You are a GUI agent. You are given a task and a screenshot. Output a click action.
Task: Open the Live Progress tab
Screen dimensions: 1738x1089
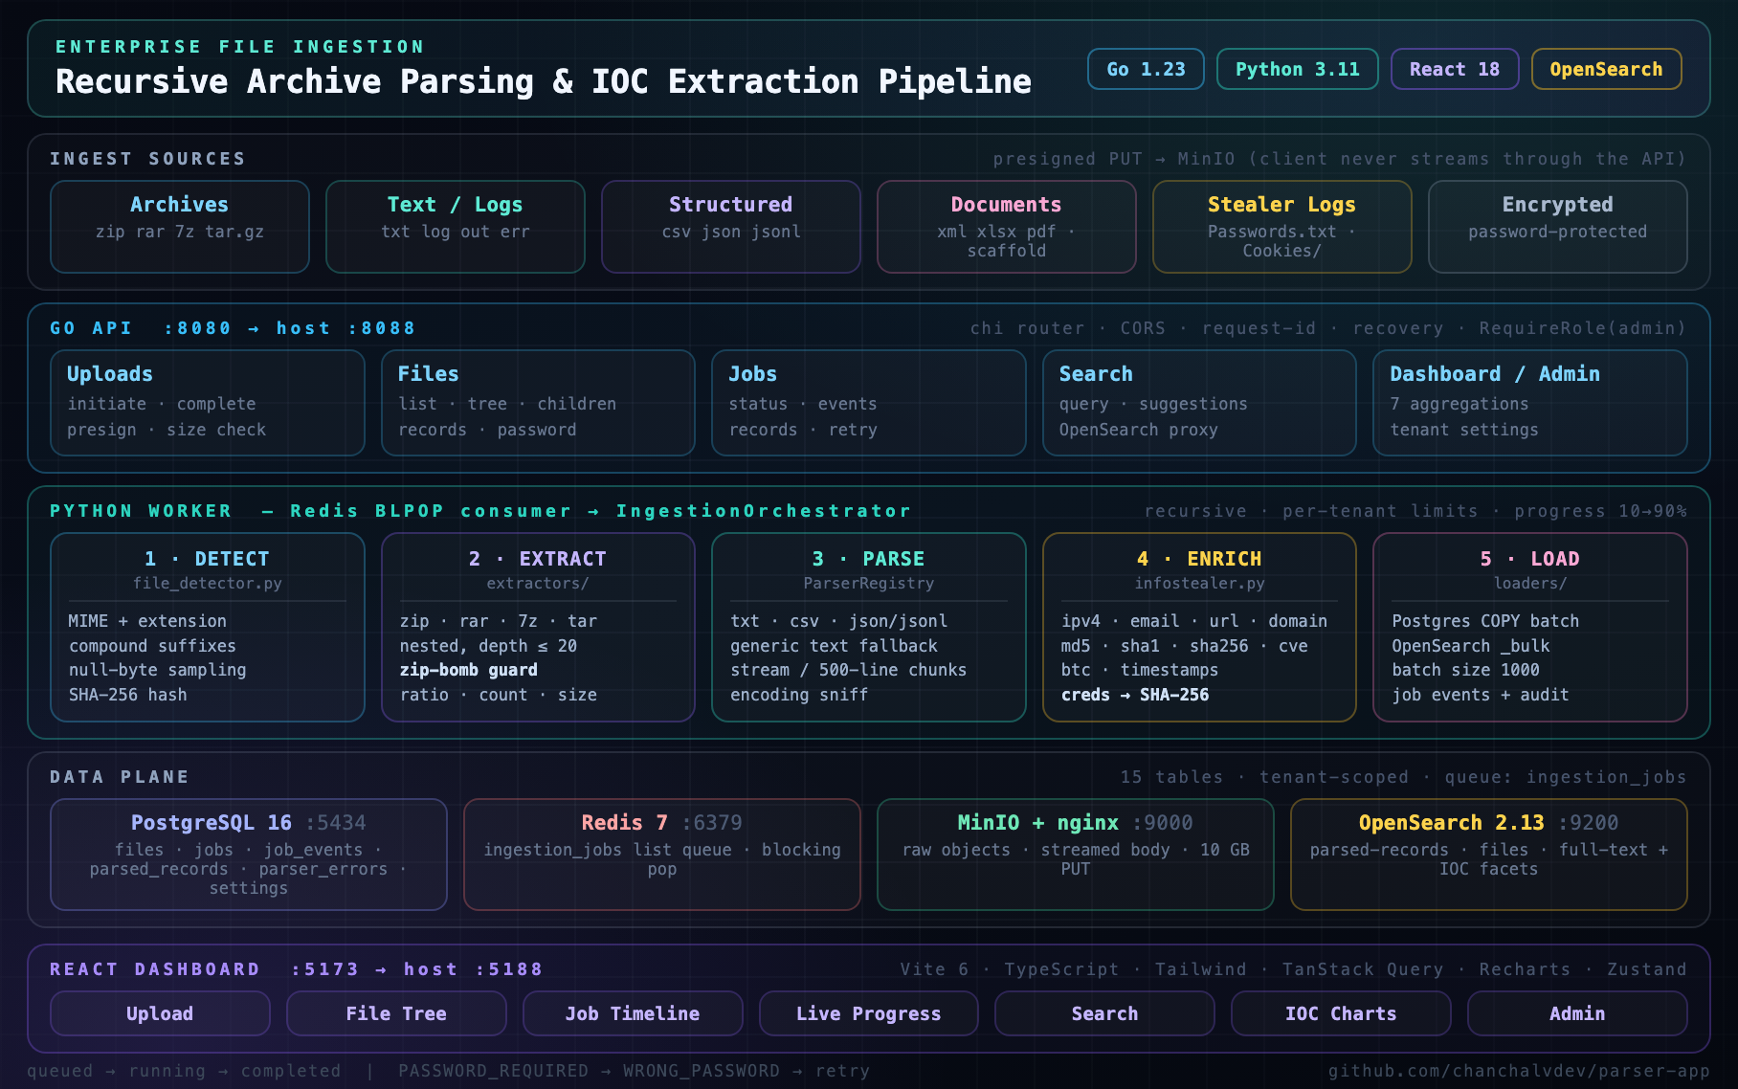click(x=869, y=1013)
